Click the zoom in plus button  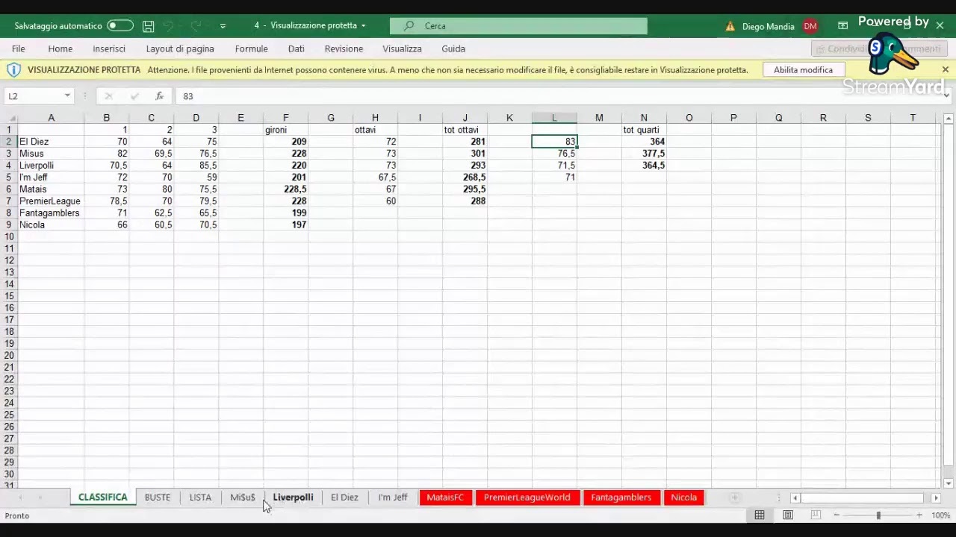tap(919, 515)
